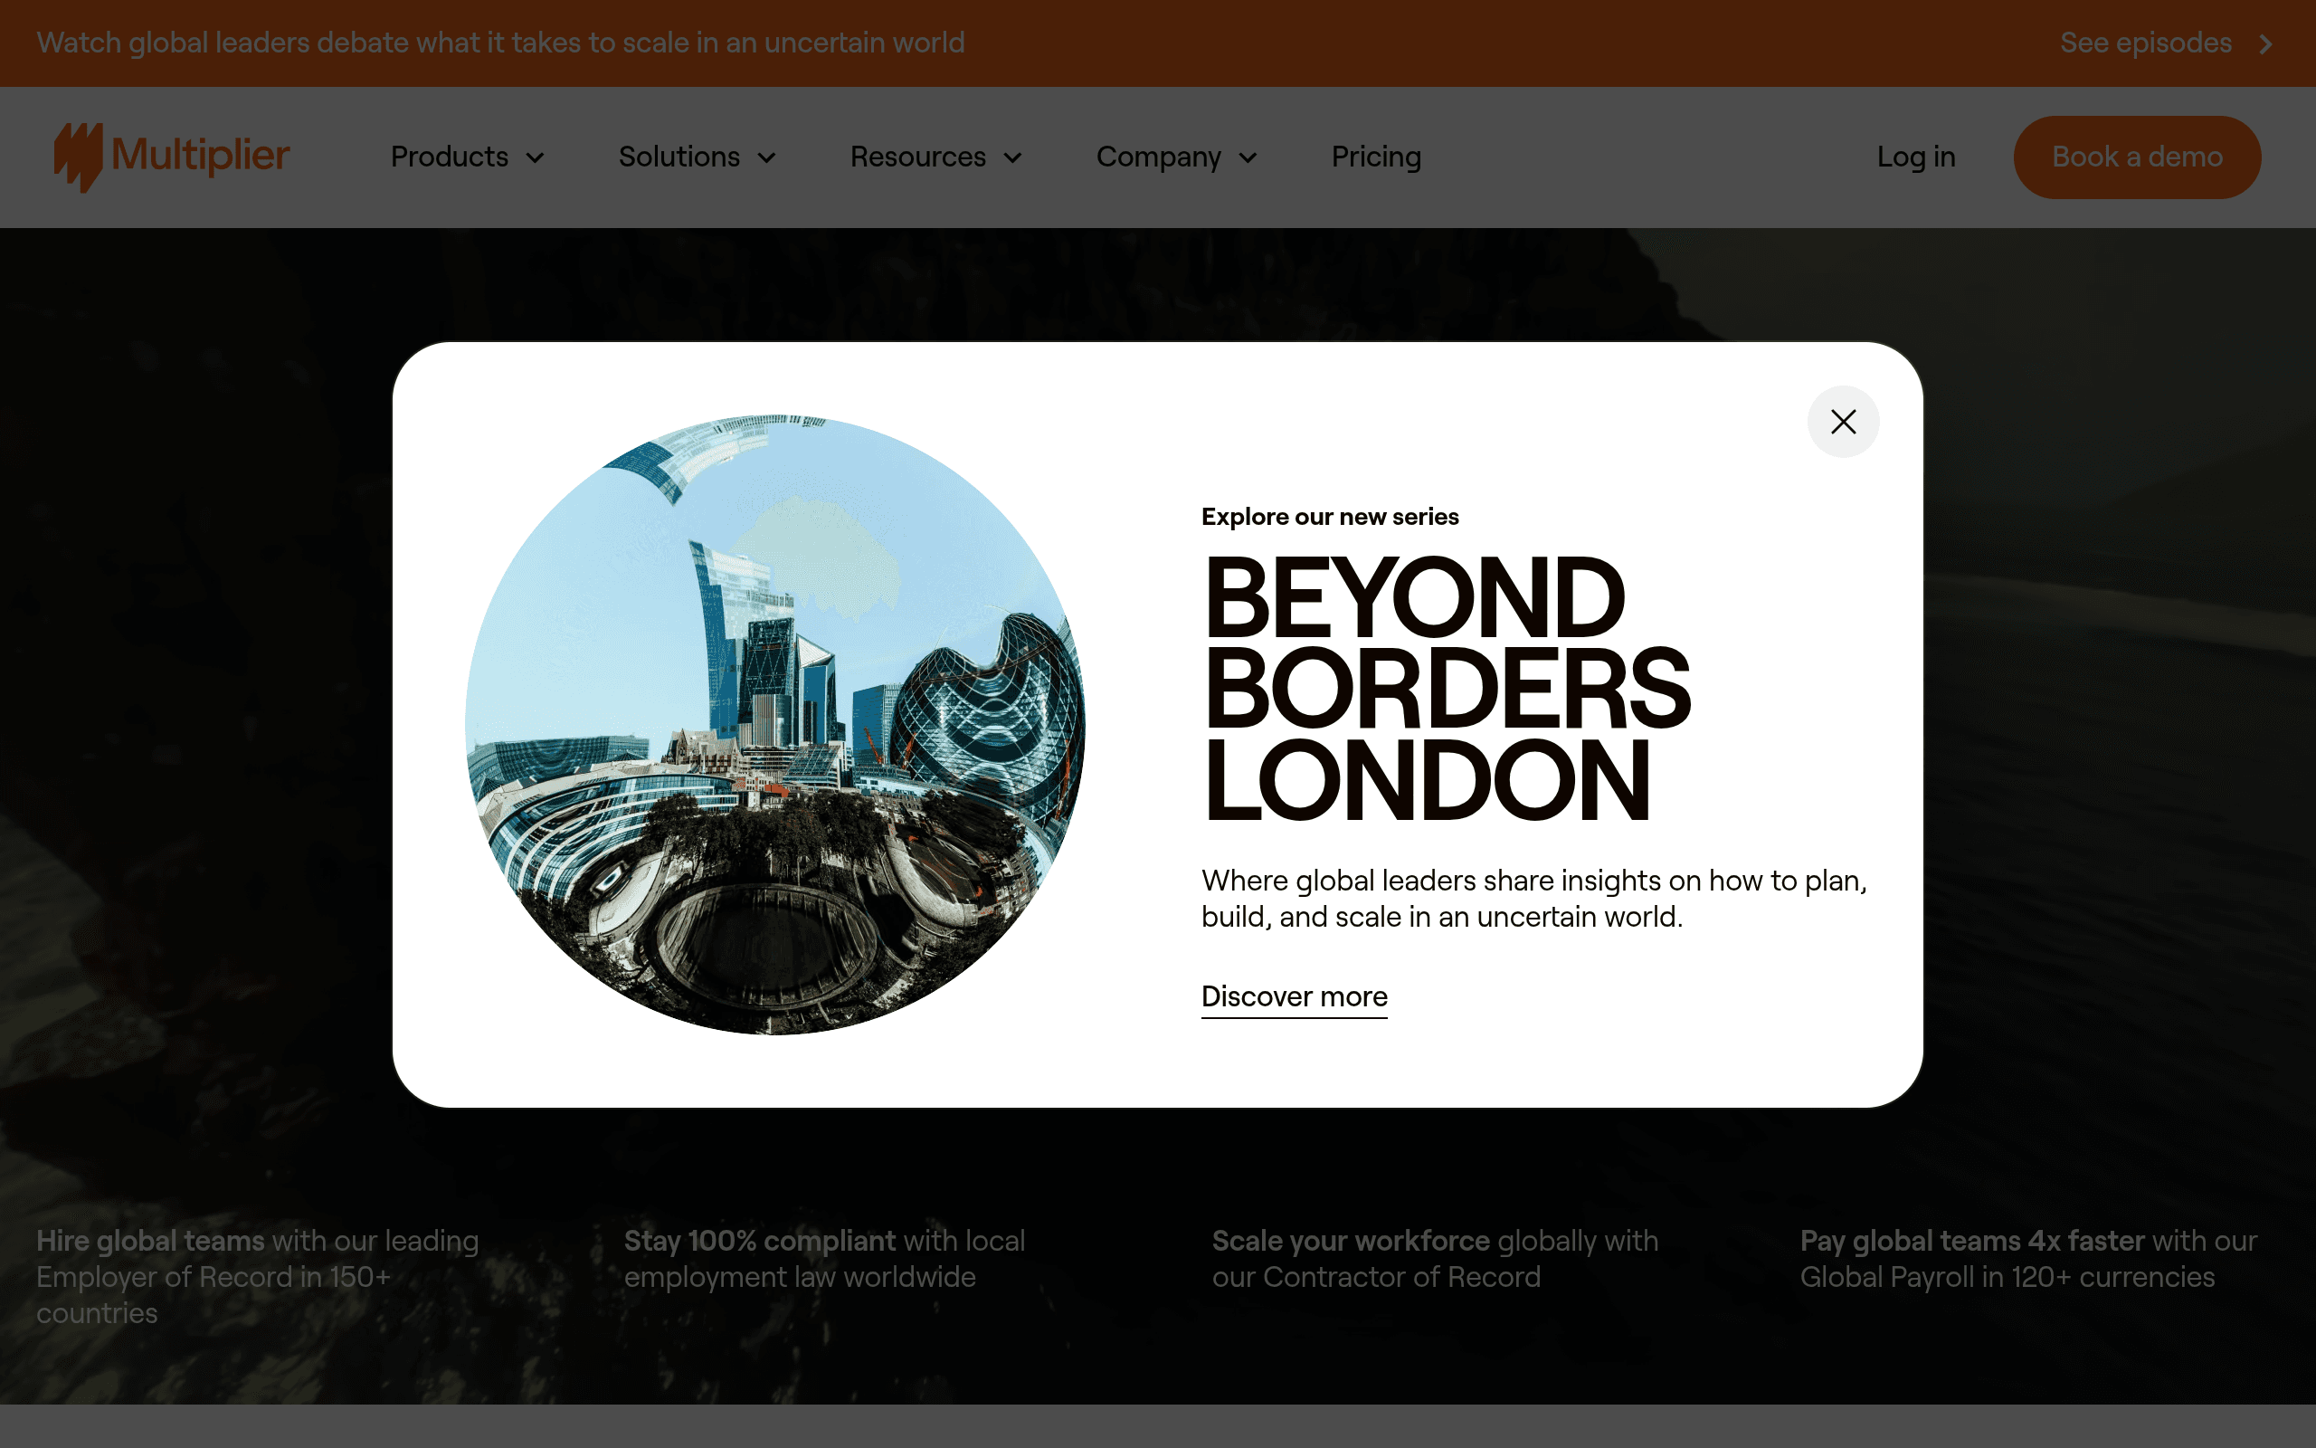The width and height of the screenshot is (2316, 1448).
Task: Select the 'Pay global teams 4x faster' text
Action: point(2028,1258)
